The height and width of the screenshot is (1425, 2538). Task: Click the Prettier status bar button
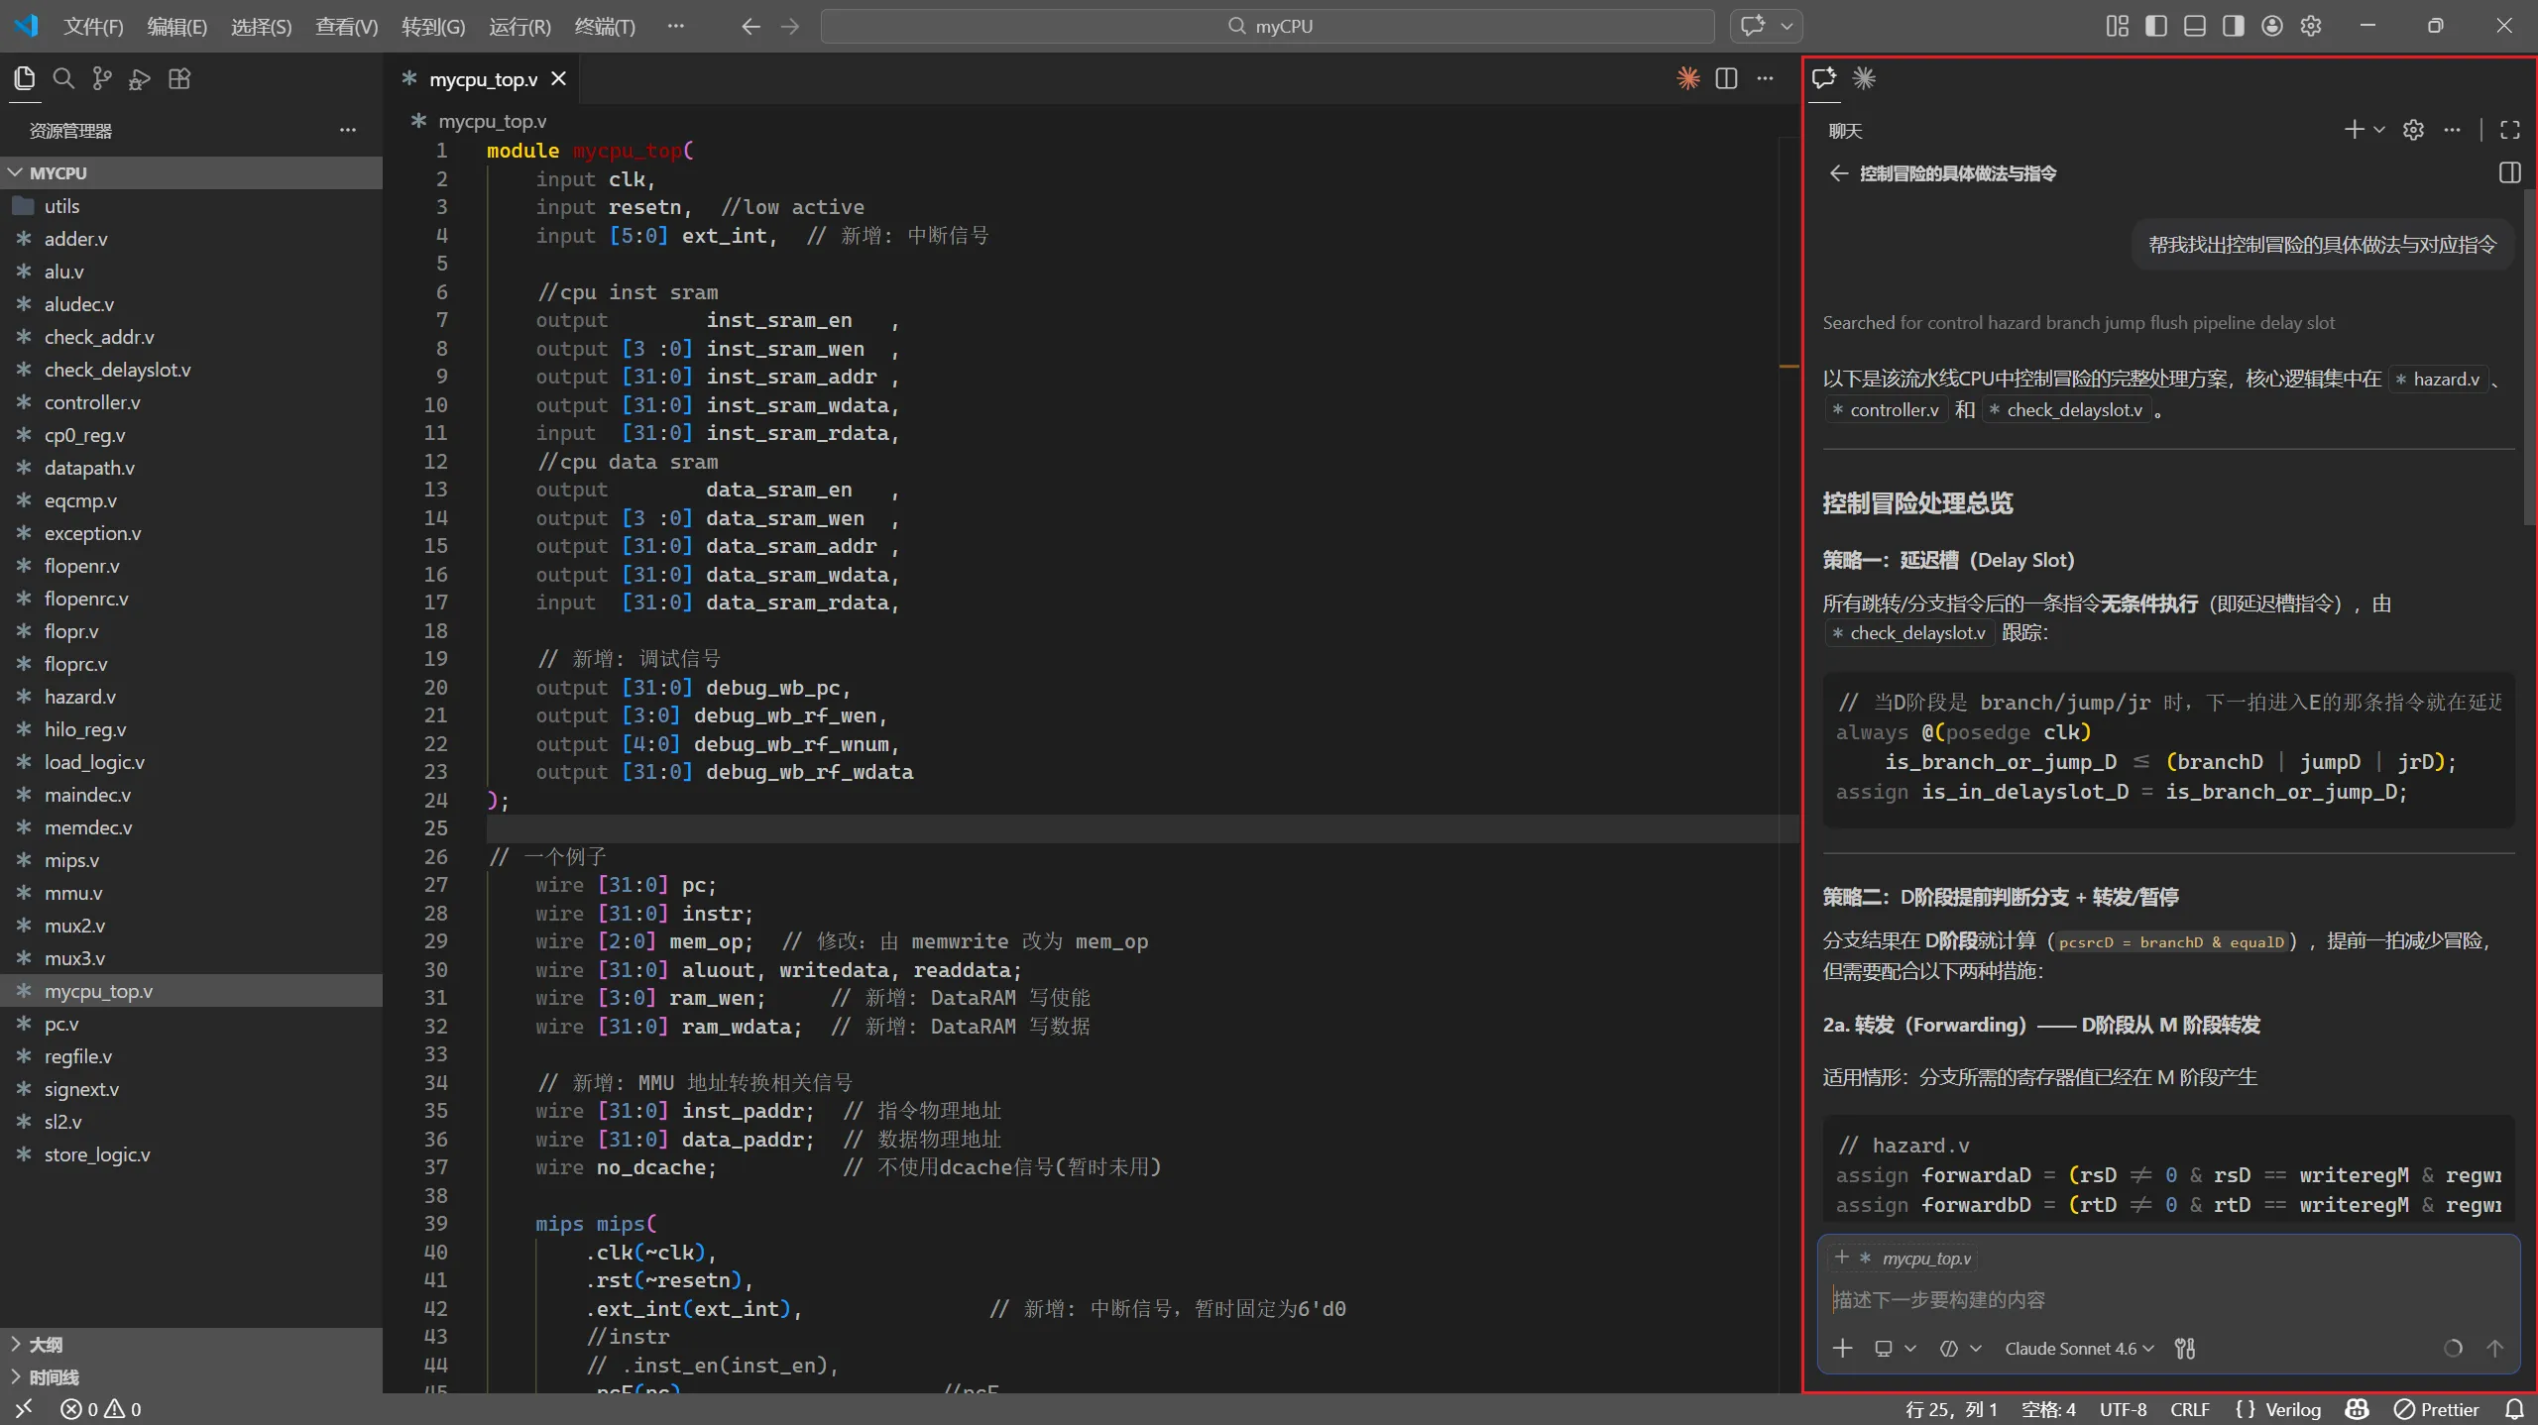pos(2436,1409)
